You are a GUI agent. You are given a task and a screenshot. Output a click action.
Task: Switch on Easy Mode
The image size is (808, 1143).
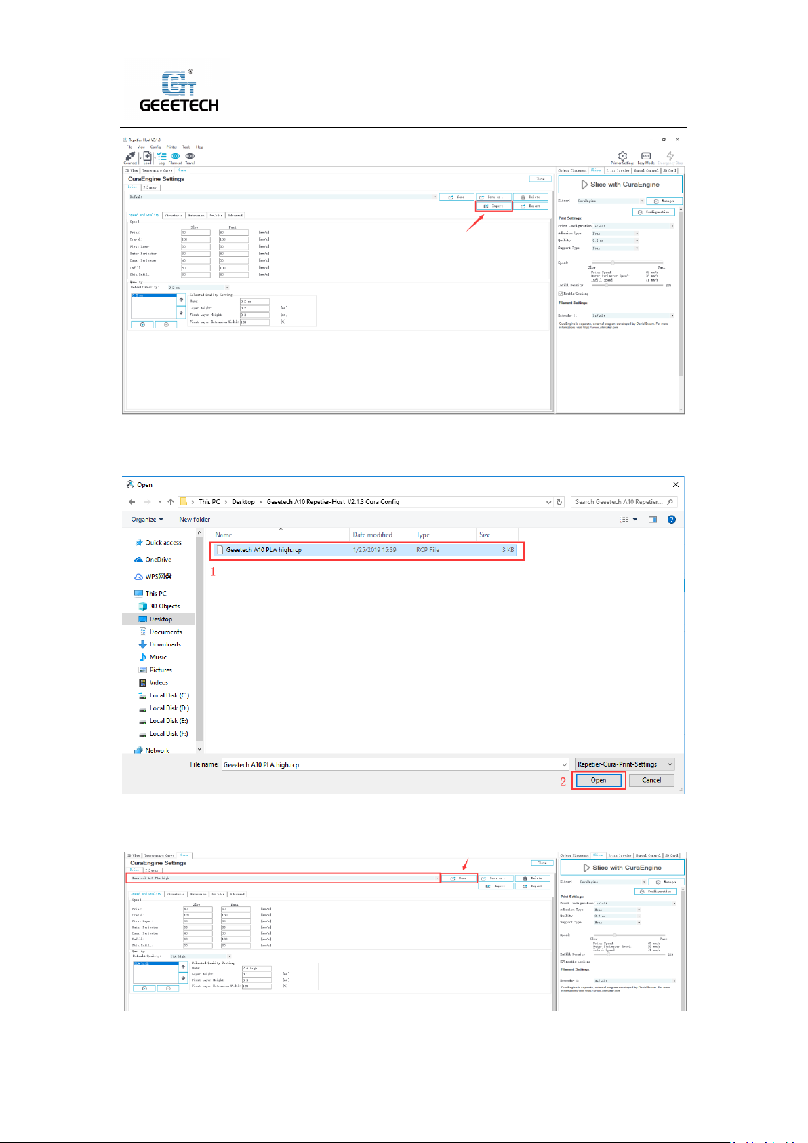(x=646, y=156)
